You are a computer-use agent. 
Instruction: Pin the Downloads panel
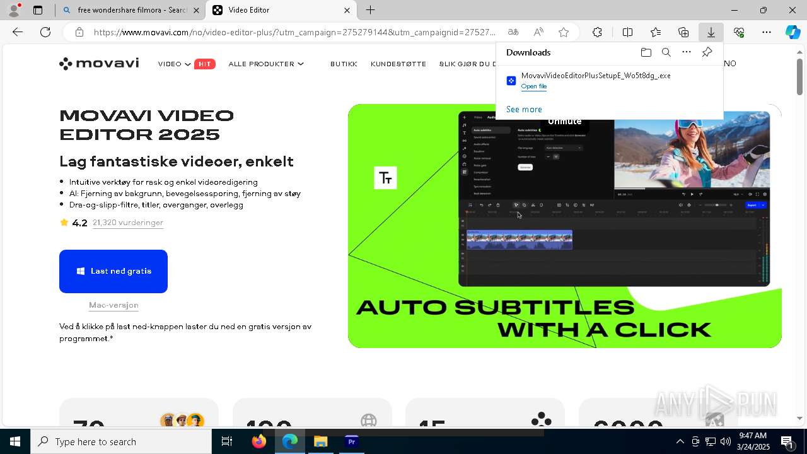click(x=707, y=52)
